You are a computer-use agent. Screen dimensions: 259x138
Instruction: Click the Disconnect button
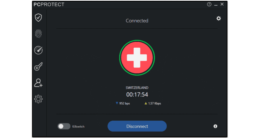[137, 126]
